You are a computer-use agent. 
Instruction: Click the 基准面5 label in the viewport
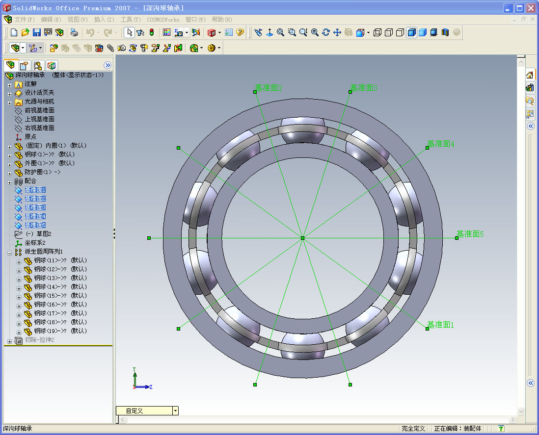point(470,234)
